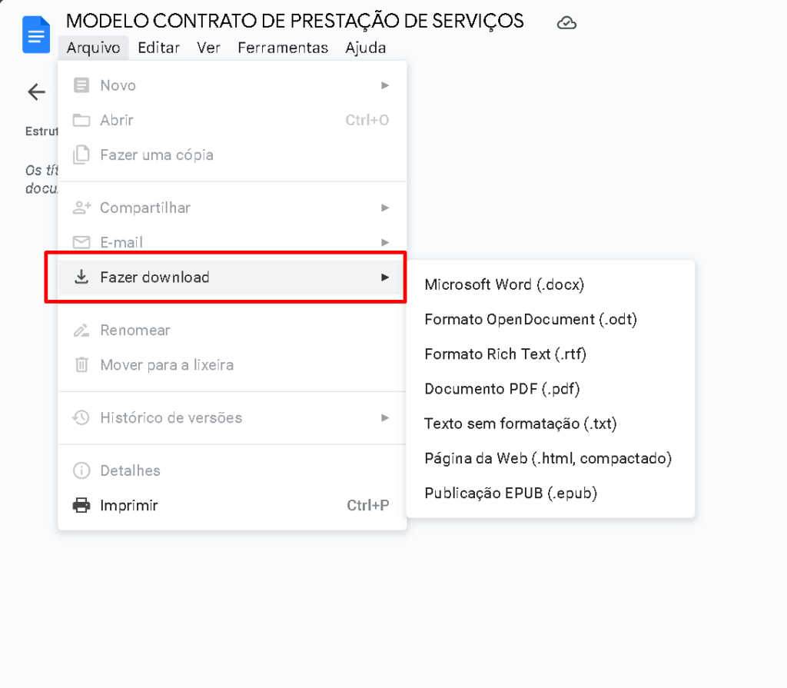This screenshot has width=787, height=688.
Task: Select Formato OpenDocument (.odt) option
Action: point(530,319)
